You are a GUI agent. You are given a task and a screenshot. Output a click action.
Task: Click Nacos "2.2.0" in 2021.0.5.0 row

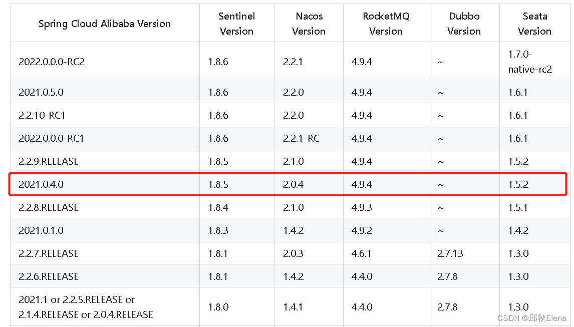[293, 92]
